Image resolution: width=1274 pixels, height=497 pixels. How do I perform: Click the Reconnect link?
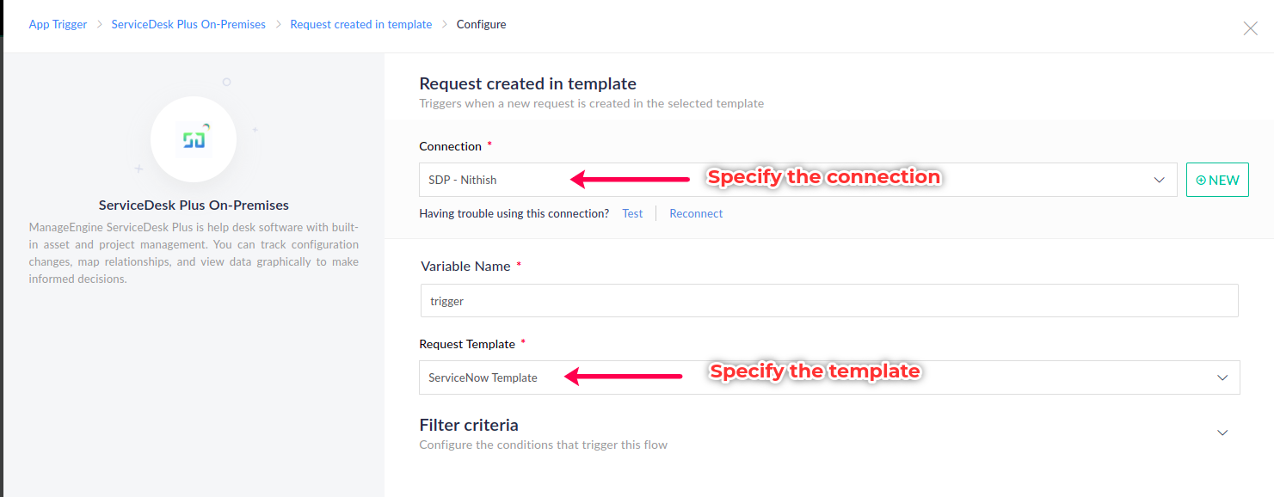[696, 213]
